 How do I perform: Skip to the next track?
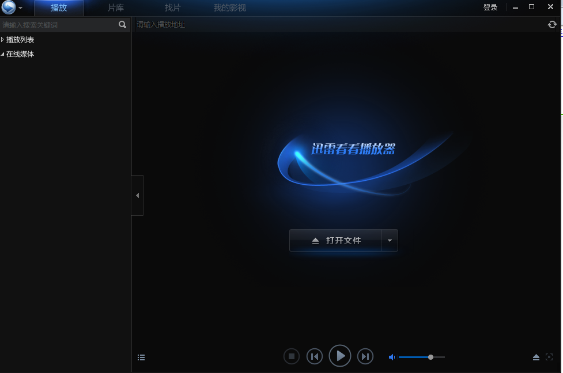pos(365,357)
